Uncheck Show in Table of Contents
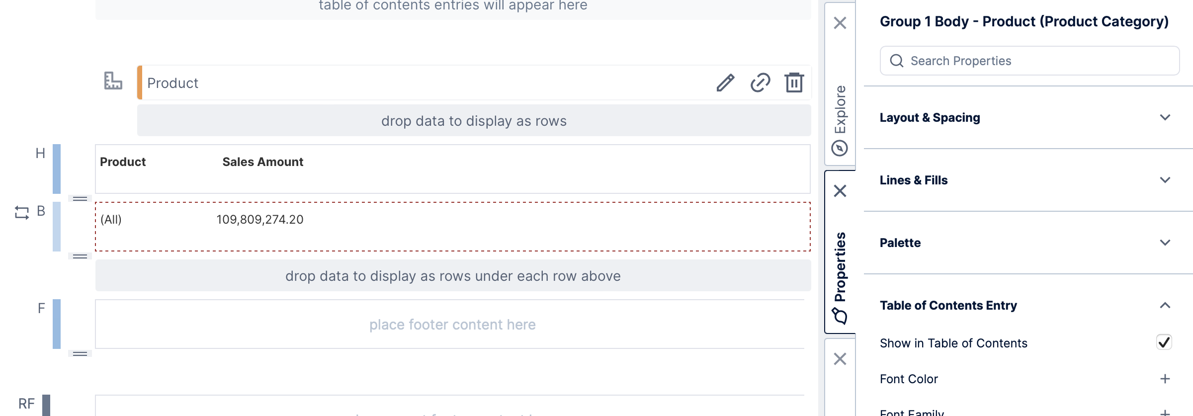1193x416 pixels. tap(1164, 342)
